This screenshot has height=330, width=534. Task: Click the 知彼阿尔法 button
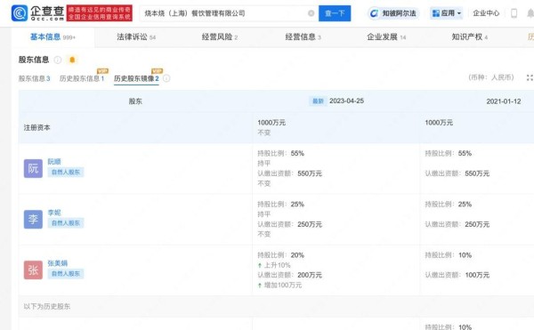[393, 13]
